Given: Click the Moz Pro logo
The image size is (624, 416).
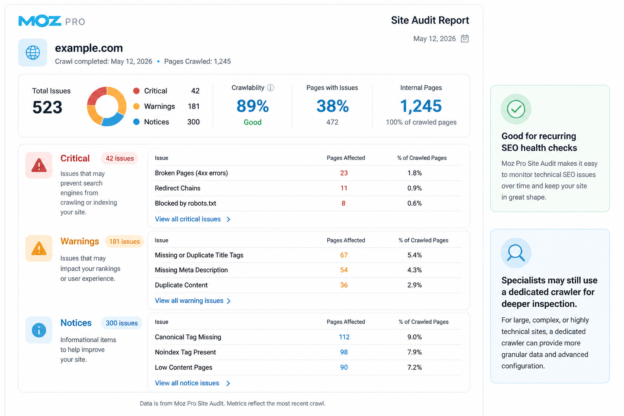Looking at the screenshot, I should [x=52, y=21].
